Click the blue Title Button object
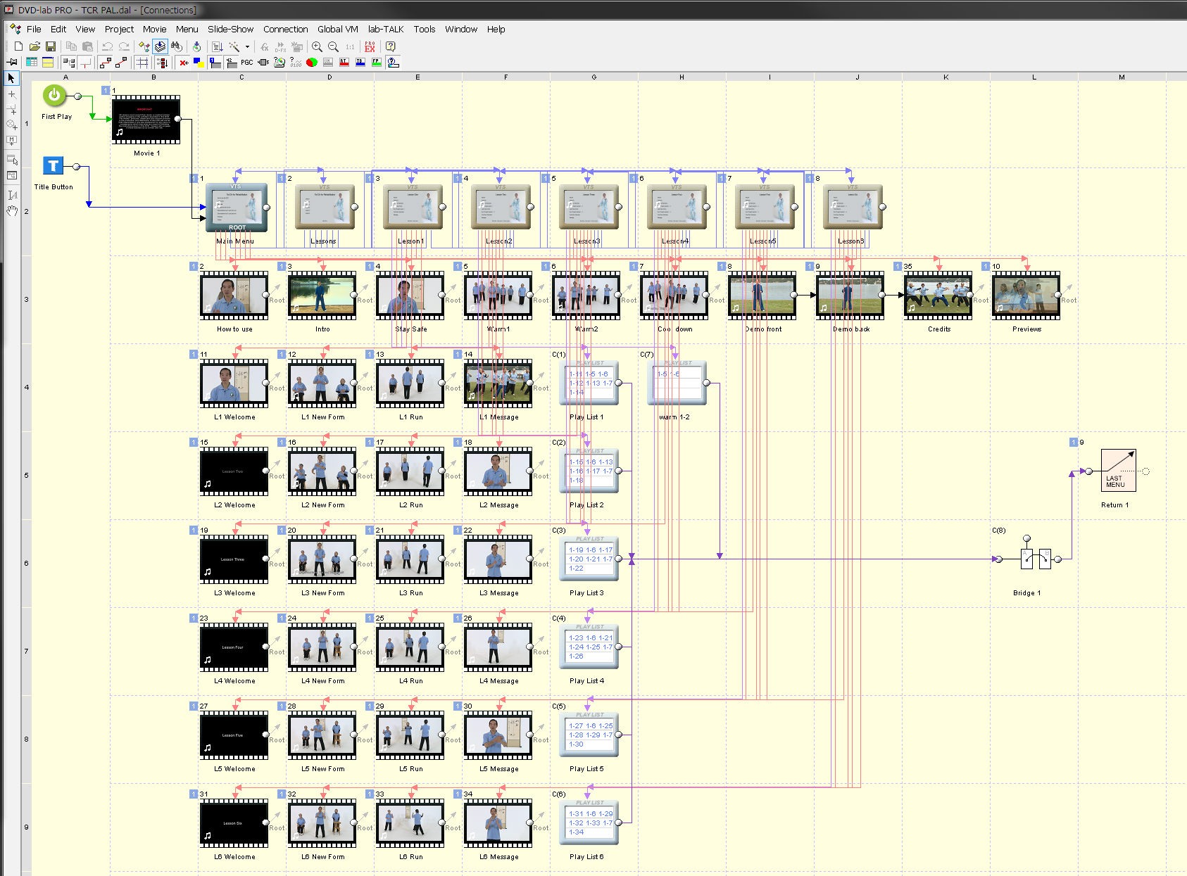1187x876 pixels. coord(54,165)
